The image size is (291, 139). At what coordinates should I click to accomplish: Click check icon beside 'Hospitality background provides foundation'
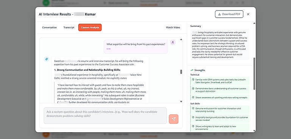point(193,117)
